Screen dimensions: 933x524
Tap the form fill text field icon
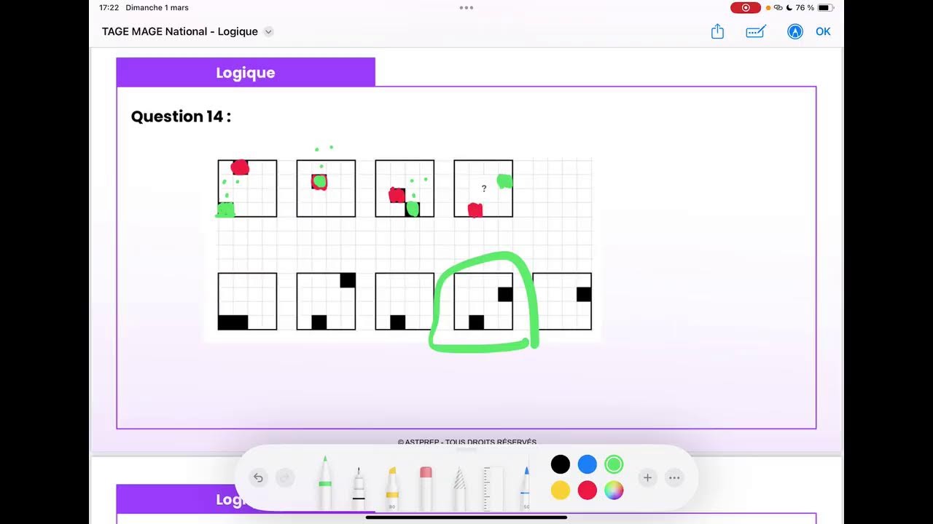point(756,31)
